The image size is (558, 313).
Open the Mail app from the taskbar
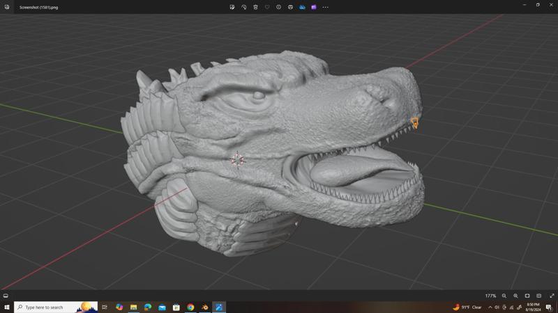[x=162, y=307]
